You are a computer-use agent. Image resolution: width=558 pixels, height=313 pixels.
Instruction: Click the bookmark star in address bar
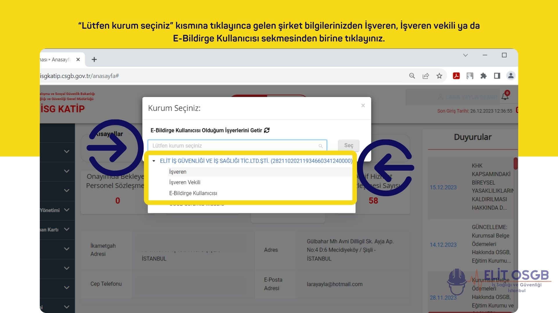439,76
